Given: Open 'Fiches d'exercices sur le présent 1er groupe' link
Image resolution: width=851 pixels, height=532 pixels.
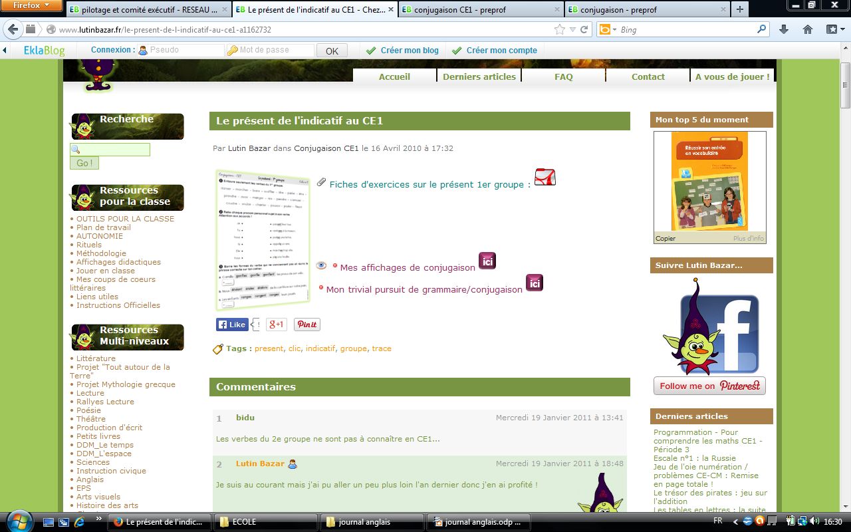Looking at the screenshot, I should click(x=430, y=184).
